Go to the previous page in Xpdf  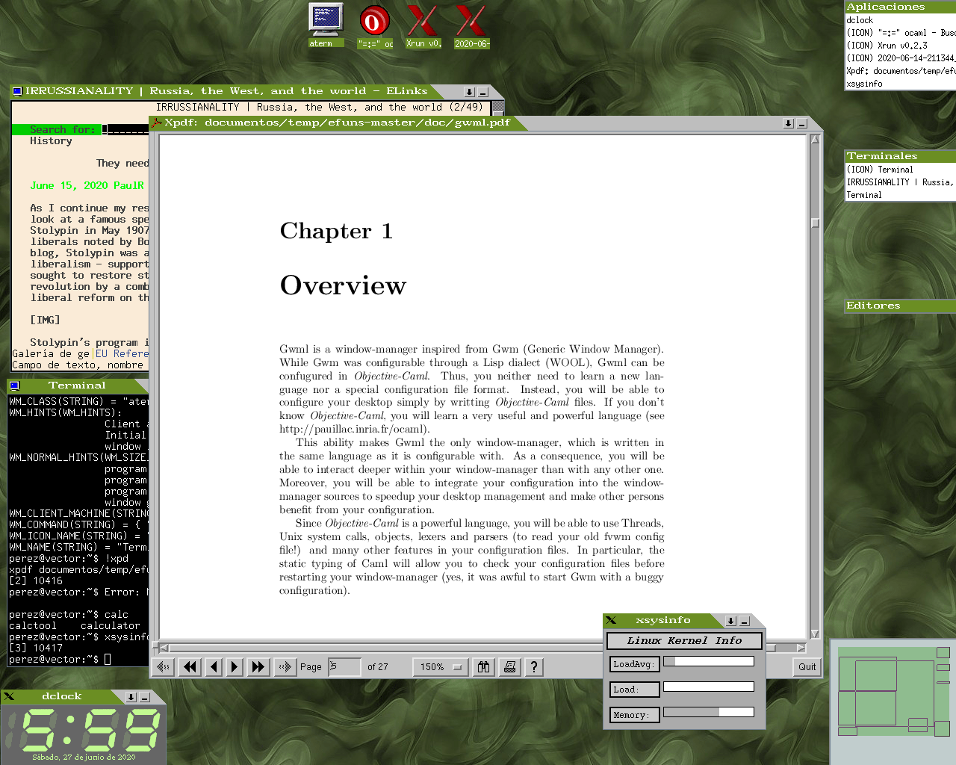pyautogui.click(x=214, y=666)
